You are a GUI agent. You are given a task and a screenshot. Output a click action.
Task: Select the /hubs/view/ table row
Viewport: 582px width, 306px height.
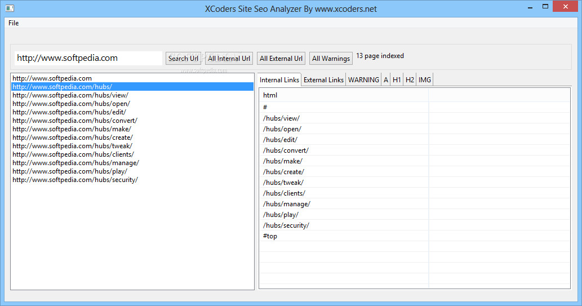[x=414, y=118]
